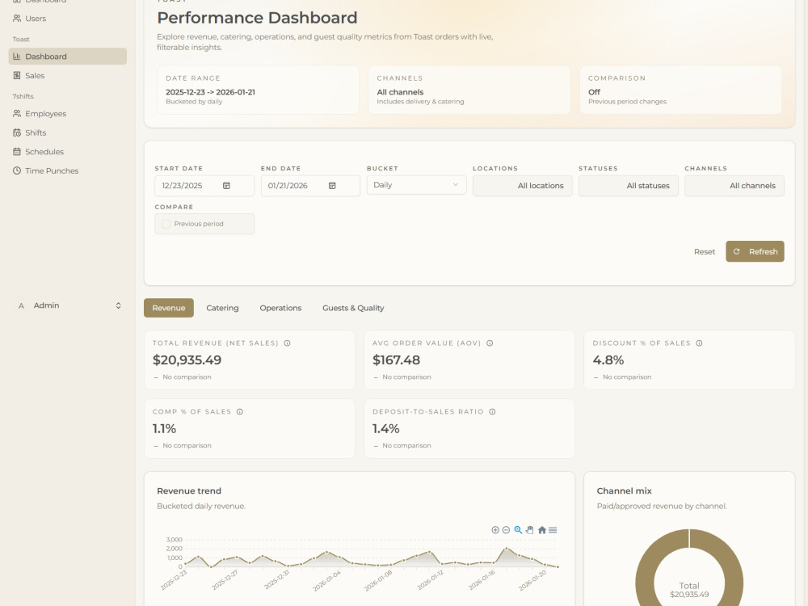Viewport: 808px width, 606px height.
Task: Switch to the Operations tab
Action: (280, 308)
